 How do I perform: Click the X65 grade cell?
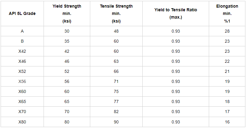(22, 101)
